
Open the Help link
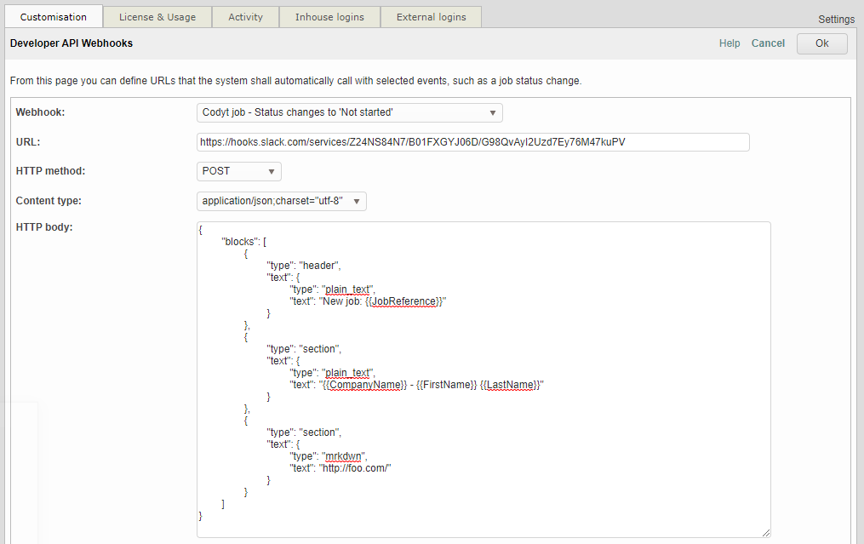point(730,43)
